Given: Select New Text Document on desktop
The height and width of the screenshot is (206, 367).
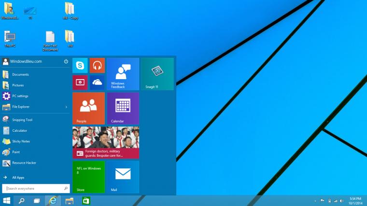Looking at the screenshot, I should click(x=50, y=41).
